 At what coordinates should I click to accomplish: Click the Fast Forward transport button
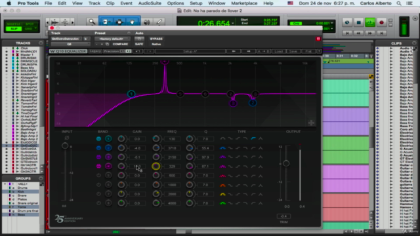(x=370, y=33)
